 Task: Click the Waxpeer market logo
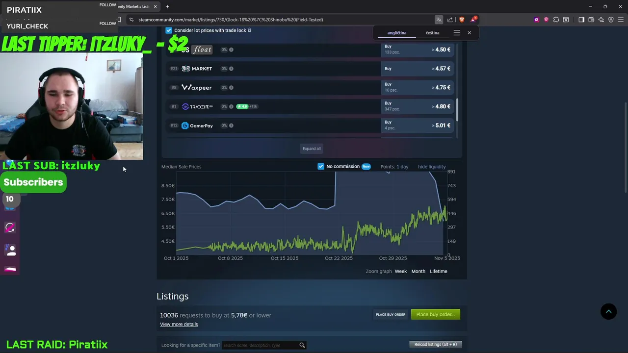(196, 87)
